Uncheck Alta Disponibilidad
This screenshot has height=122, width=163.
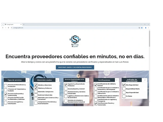[x=124, y=85]
